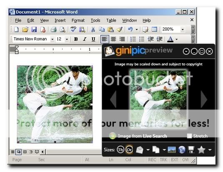
Task: Select Or original size option
Action: (x=129, y=150)
